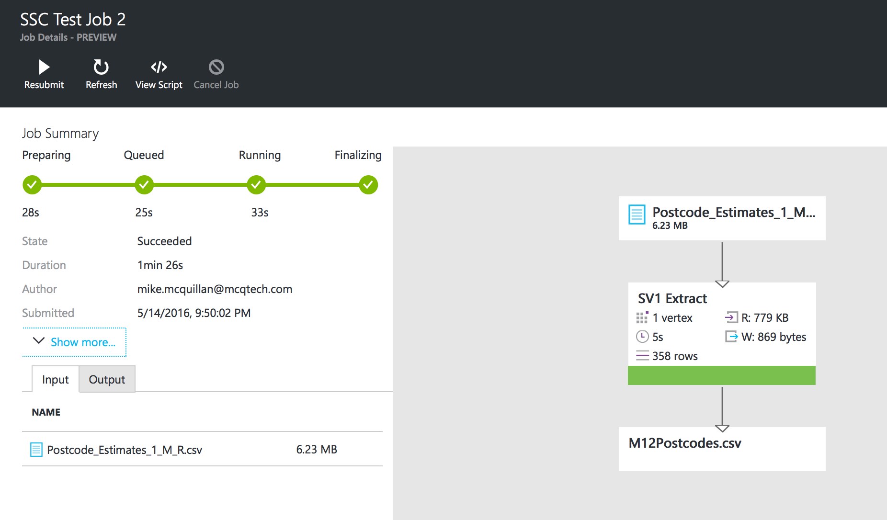Image resolution: width=887 pixels, height=520 pixels.
Task: Click the Refresh circular arrow icon
Action: [101, 67]
